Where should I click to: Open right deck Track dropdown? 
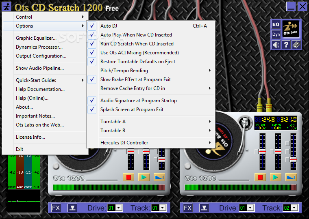point(294,208)
